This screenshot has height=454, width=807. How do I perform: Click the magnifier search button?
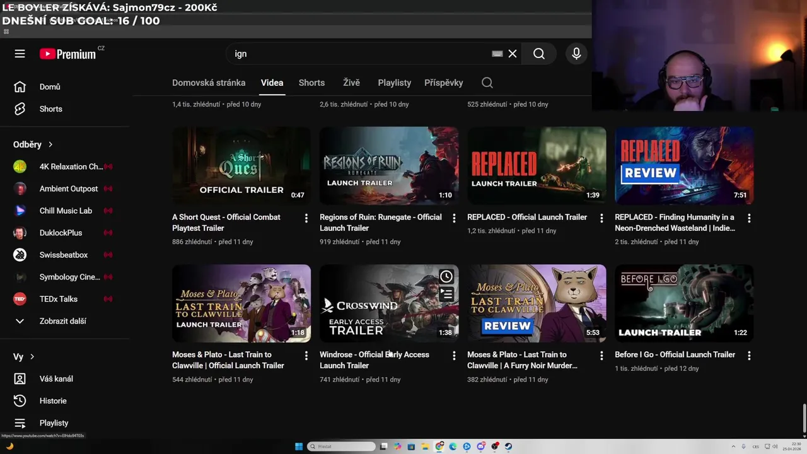[539, 54]
